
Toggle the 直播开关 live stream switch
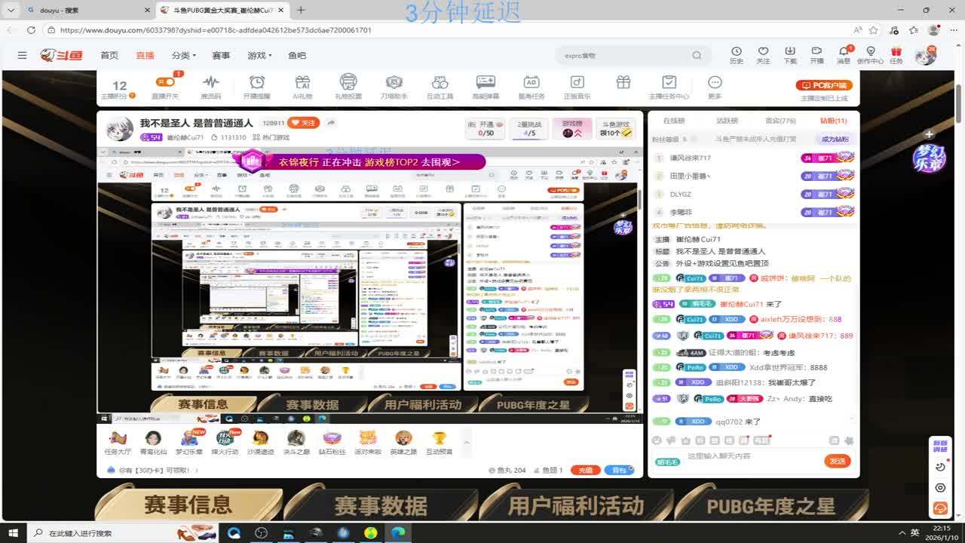pyautogui.click(x=165, y=81)
